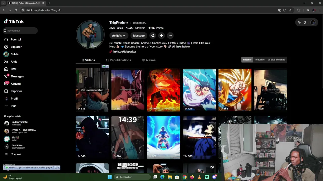Open the Evolve video with 387 views
The width and height of the screenshot is (323, 181).
pyautogui.click(x=164, y=138)
